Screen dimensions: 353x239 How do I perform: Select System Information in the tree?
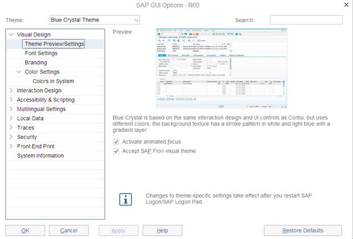point(40,156)
